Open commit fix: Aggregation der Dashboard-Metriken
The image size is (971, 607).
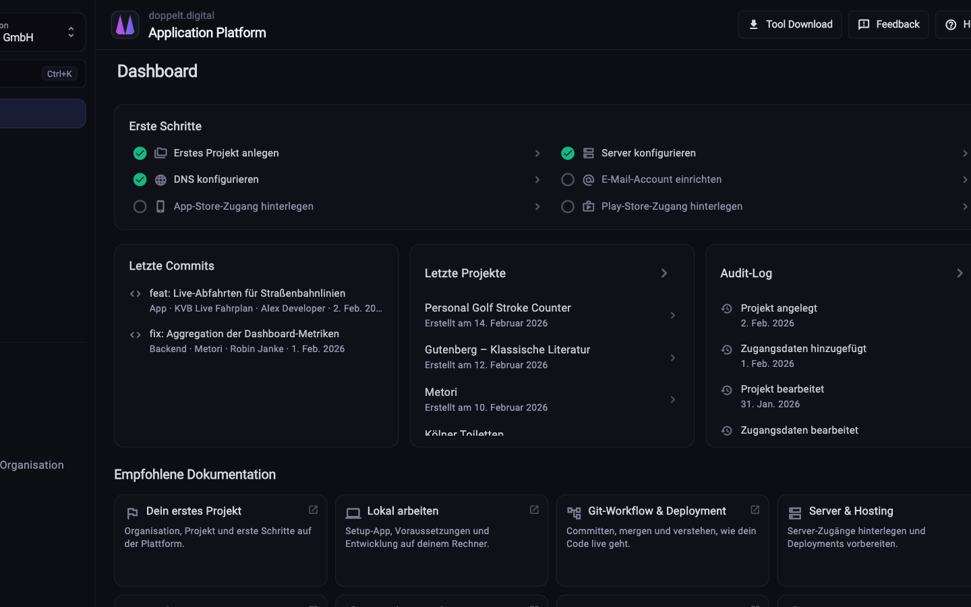tap(256, 341)
